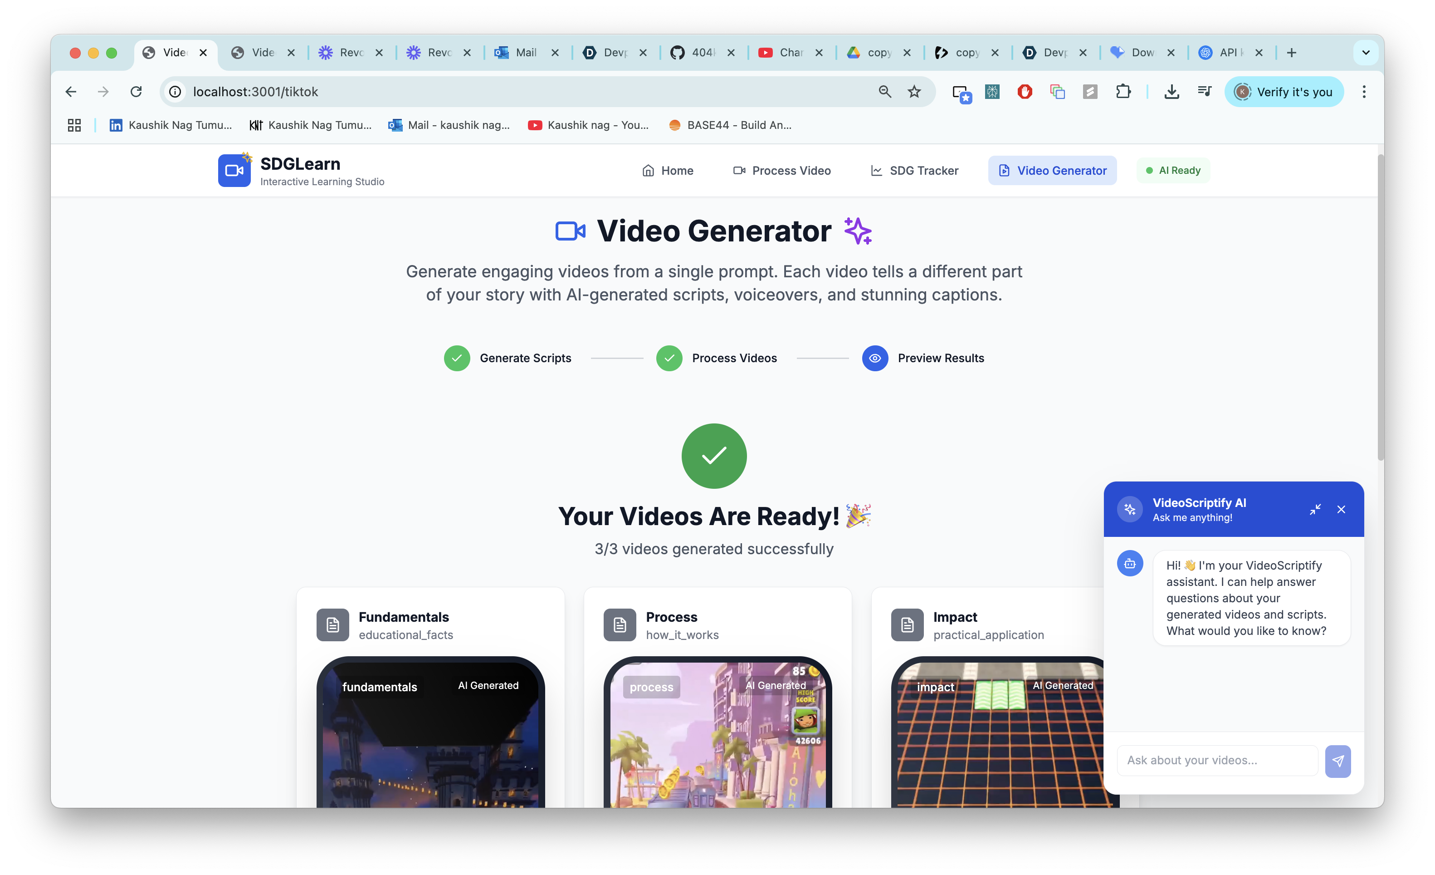Send chat message with paper plane icon
The width and height of the screenshot is (1435, 875).
click(1337, 761)
